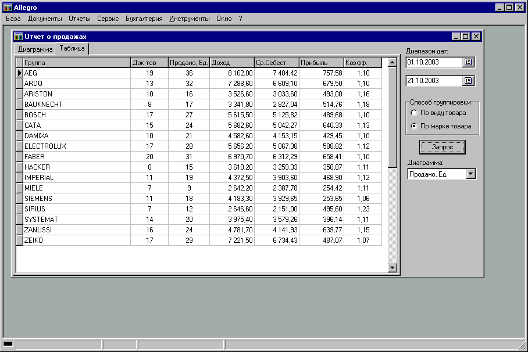Click the Allegro application icon in title bar

[x=8, y=8]
